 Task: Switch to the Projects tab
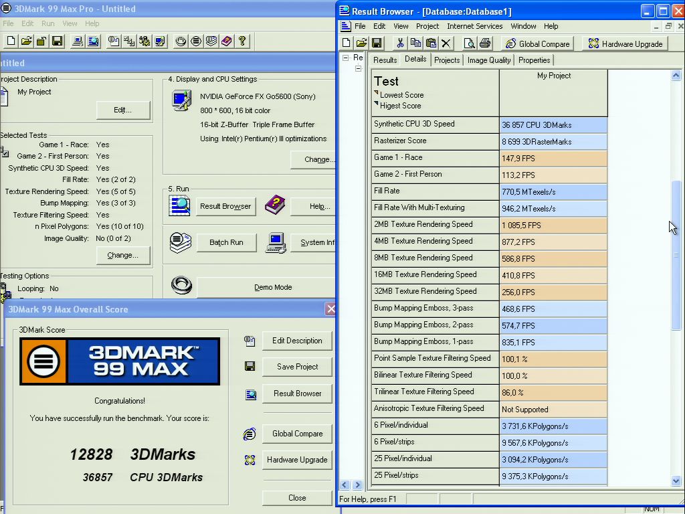coord(447,60)
